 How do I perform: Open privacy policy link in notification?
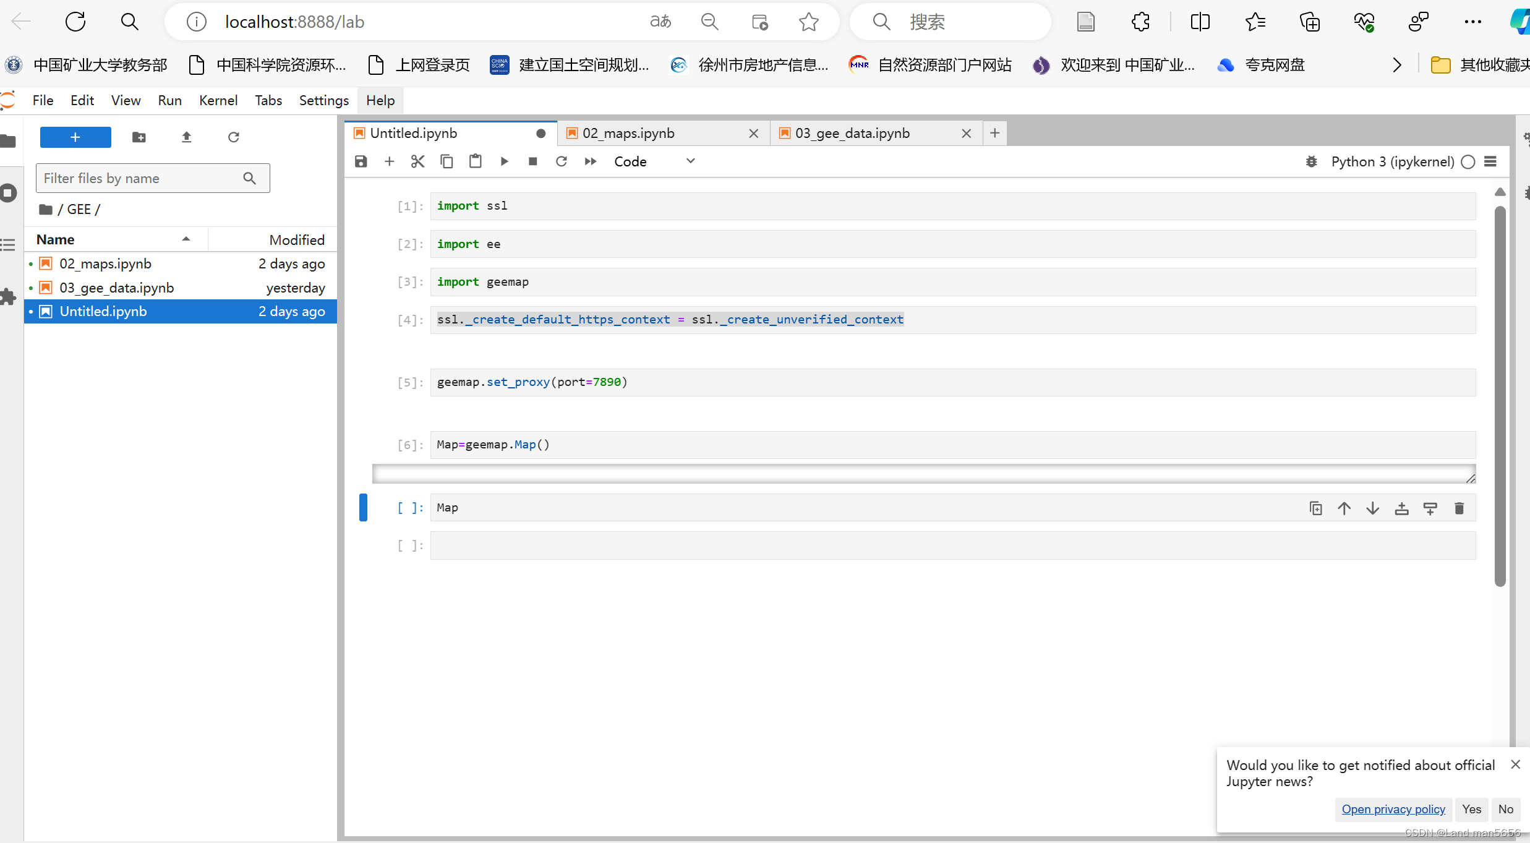tap(1393, 809)
